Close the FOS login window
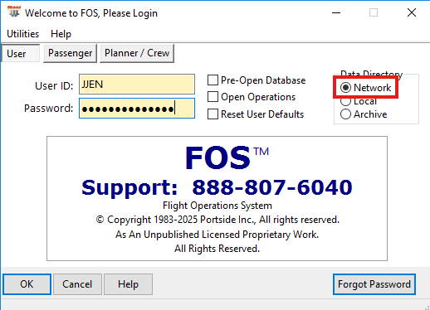Viewport: 430px width, 310px height. coord(412,12)
